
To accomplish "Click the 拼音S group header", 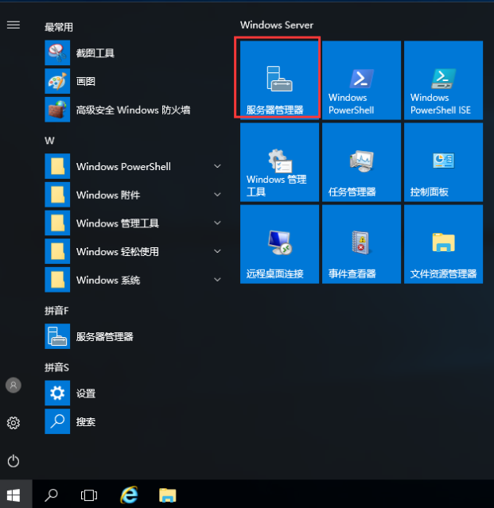I will pos(56,367).
